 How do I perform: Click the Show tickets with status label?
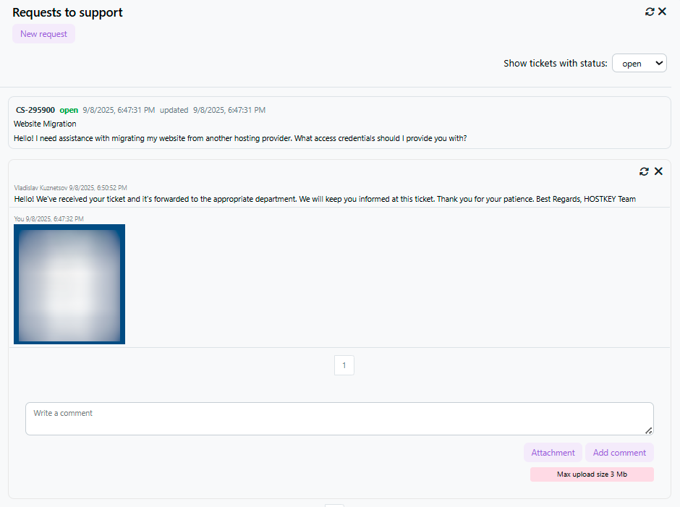tap(555, 64)
